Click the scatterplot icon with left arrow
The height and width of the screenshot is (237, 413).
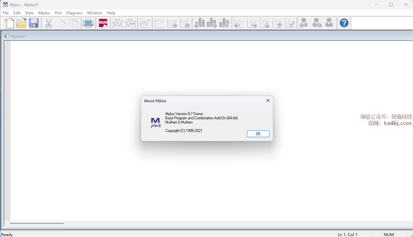click(x=239, y=23)
